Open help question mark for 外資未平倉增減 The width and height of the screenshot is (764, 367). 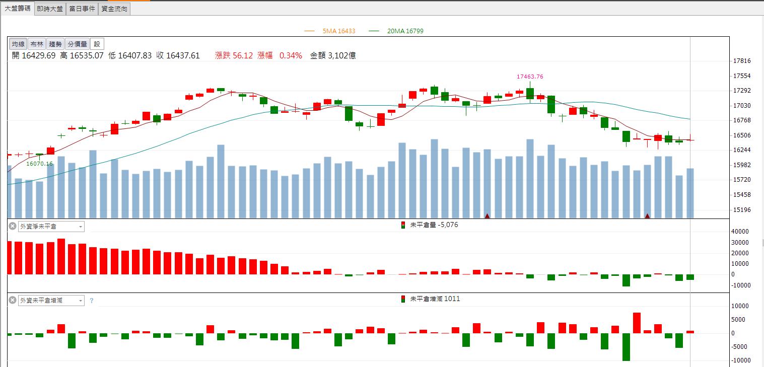92,301
